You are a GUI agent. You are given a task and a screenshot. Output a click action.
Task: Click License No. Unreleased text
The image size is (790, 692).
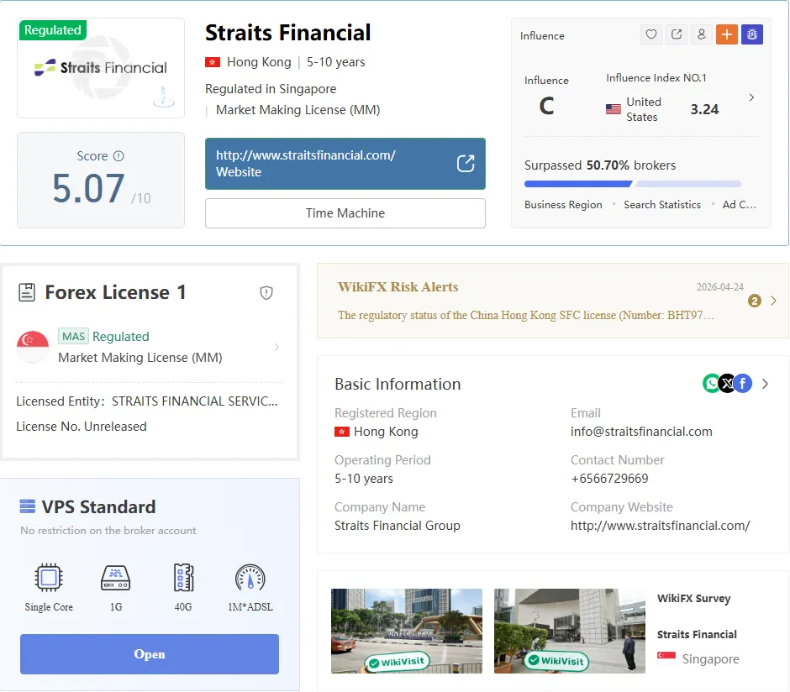click(82, 427)
